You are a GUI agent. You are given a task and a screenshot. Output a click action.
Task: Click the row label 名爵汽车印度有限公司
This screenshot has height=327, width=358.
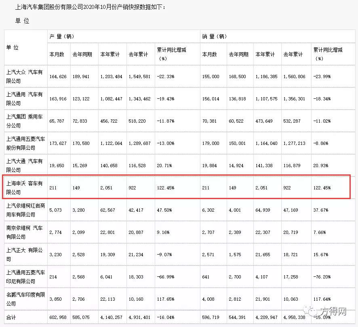[25, 299]
